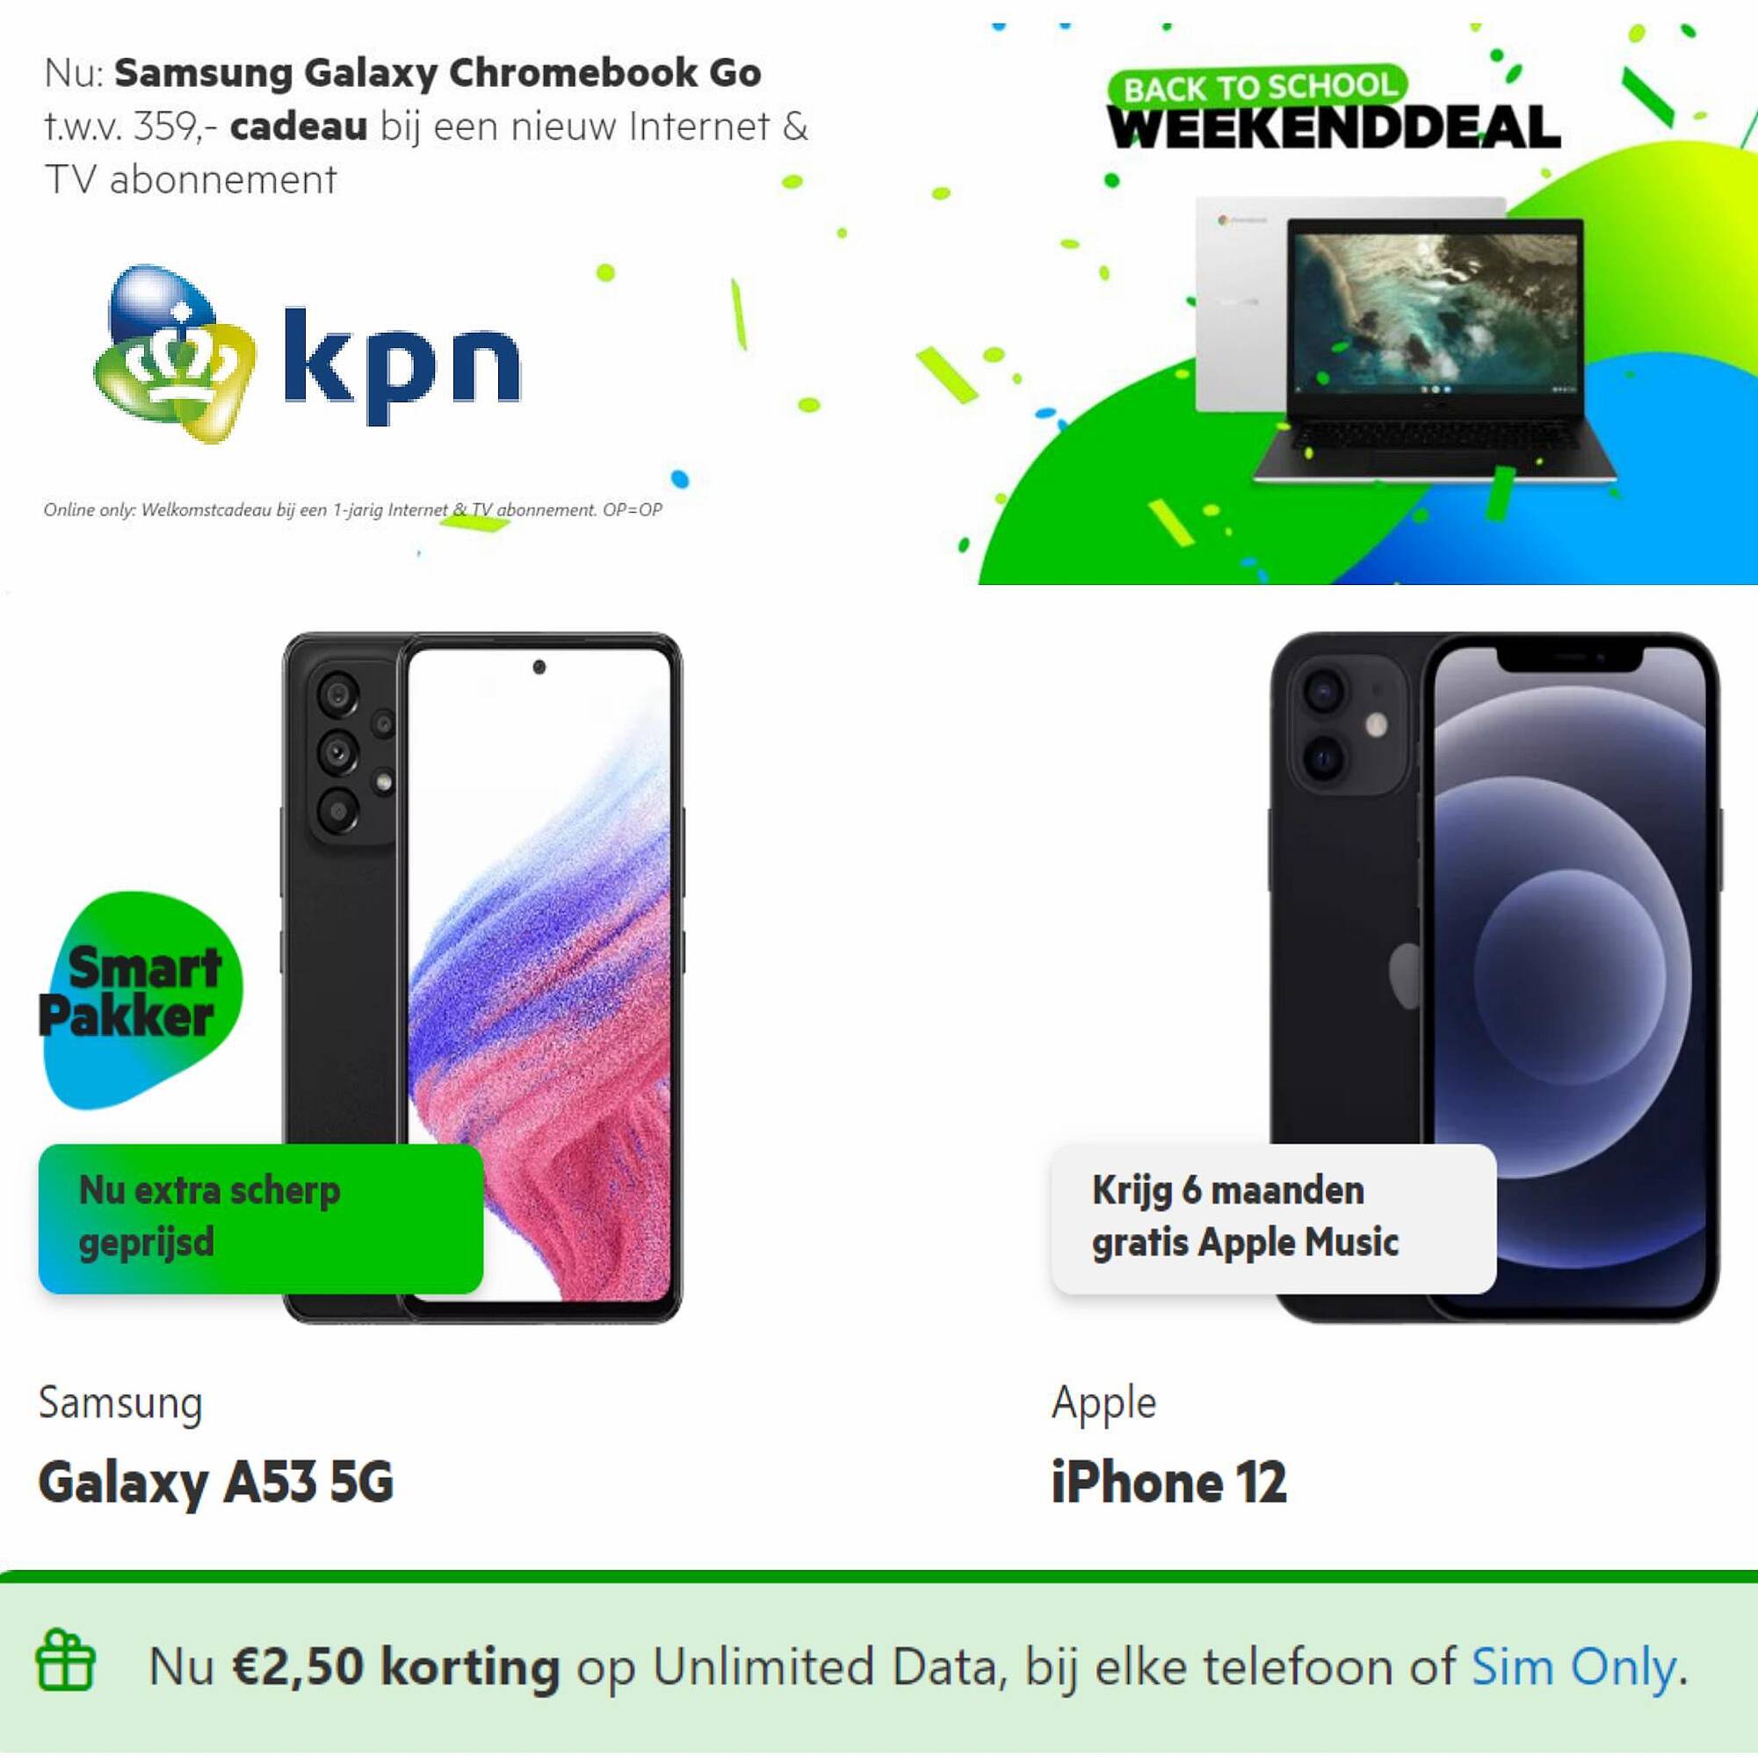Click the Back to School Weekenddeal badge

click(1333, 109)
